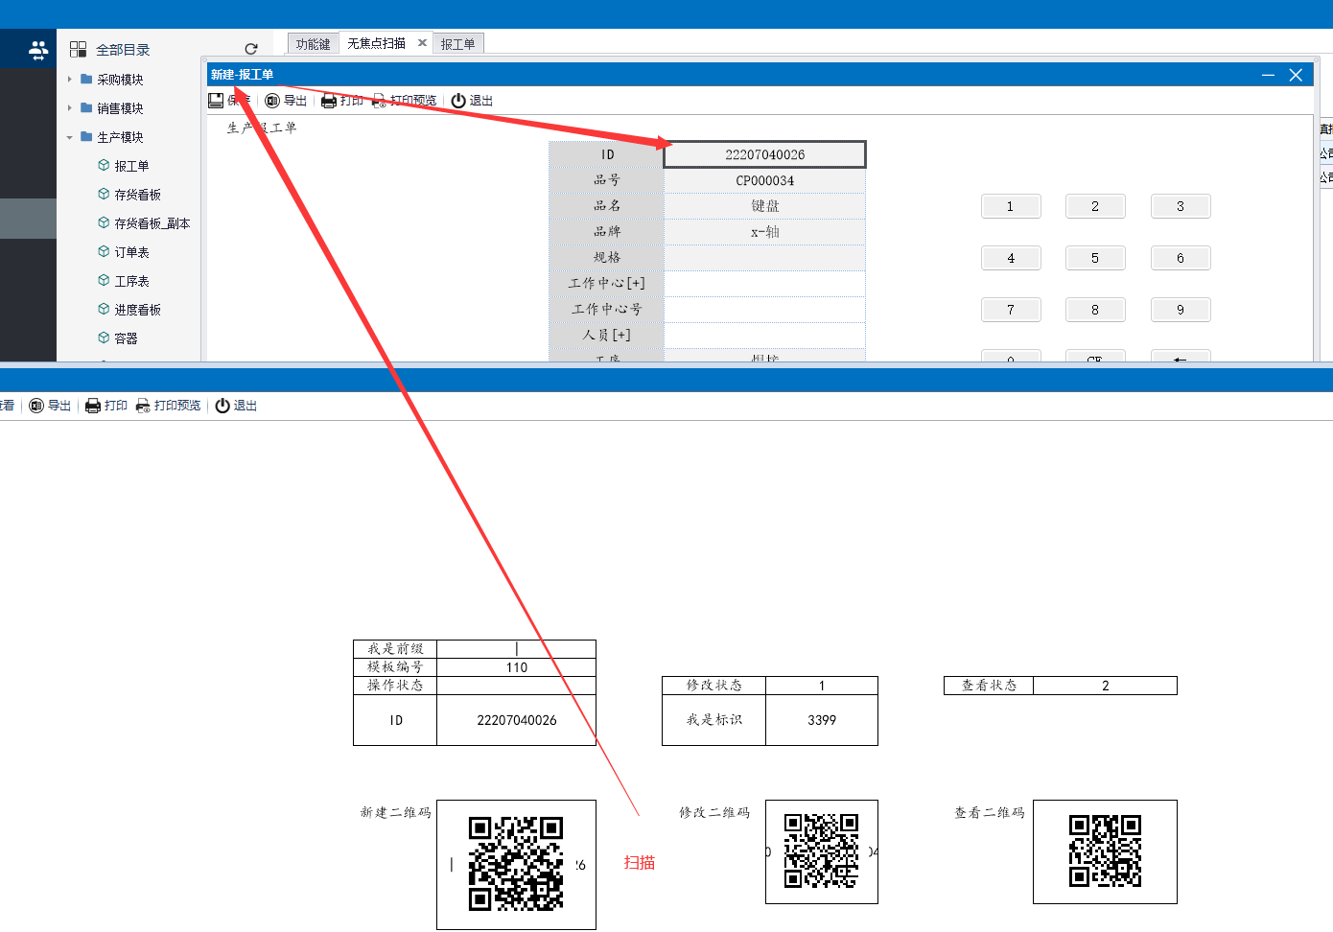Expand the 销售模块 folder
Viewport: 1333px width, 932px height.
(70, 108)
